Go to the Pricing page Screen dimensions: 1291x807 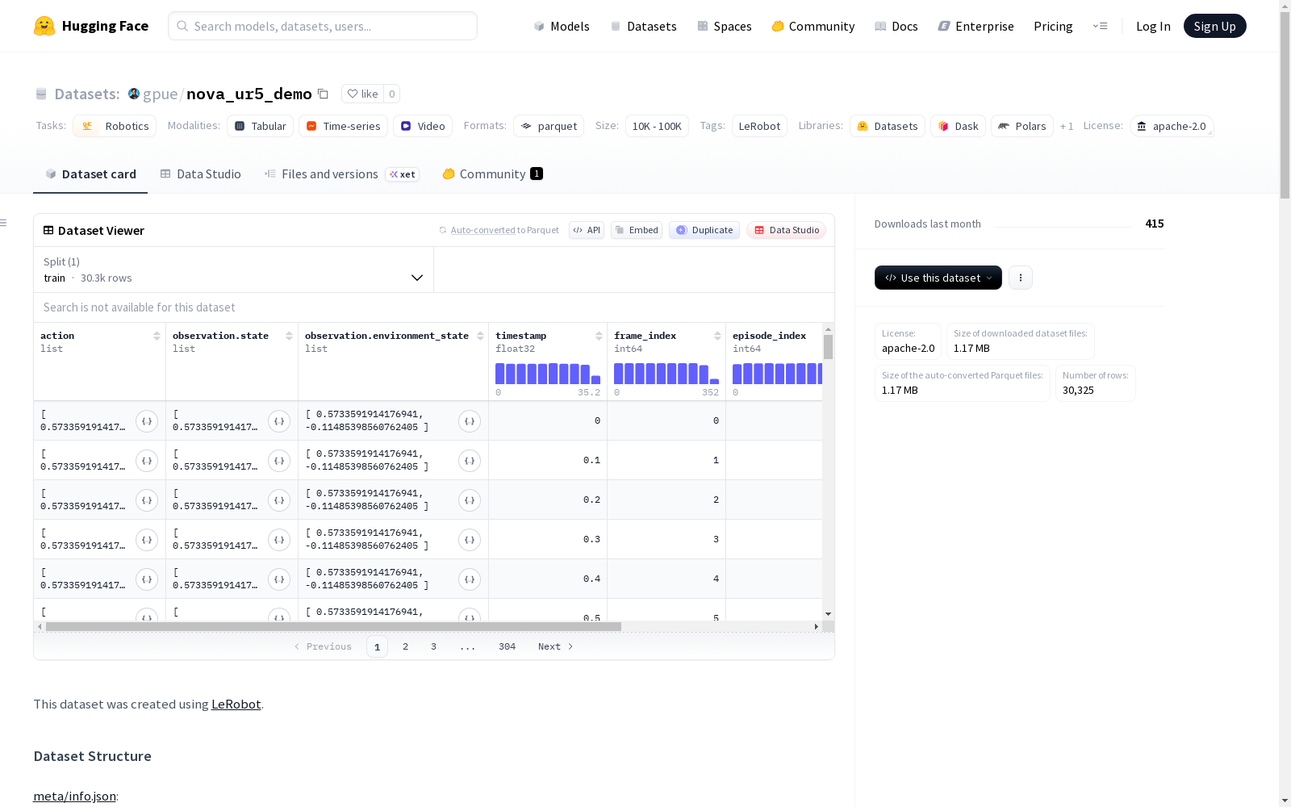(1053, 26)
